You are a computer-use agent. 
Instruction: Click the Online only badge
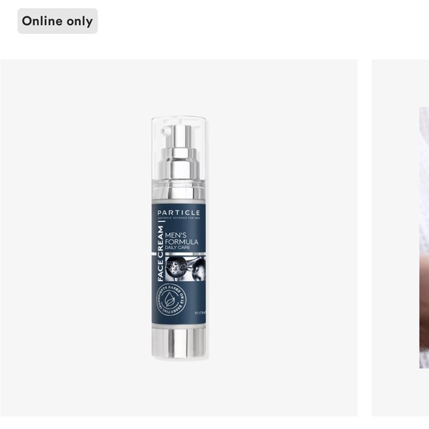click(58, 21)
